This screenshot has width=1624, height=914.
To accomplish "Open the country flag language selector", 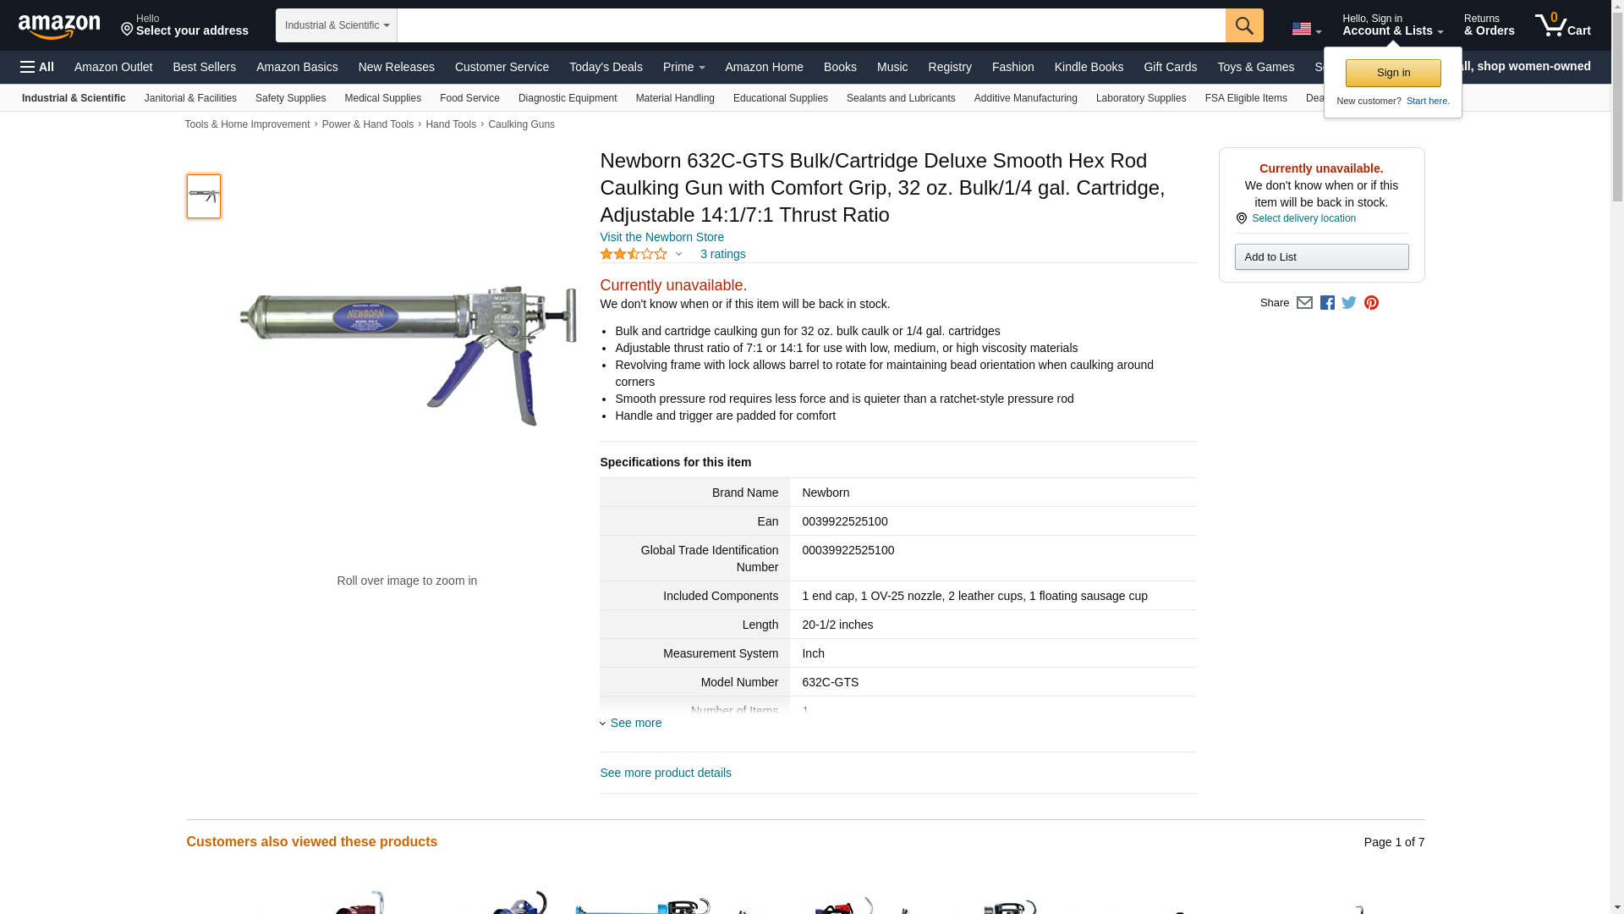I will pyautogui.click(x=1306, y=30).
